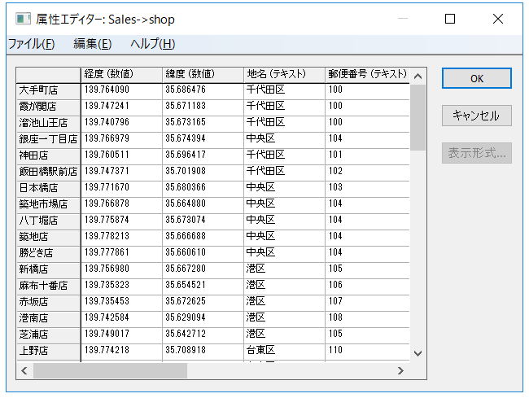
Task: Click longitude cell 139.756980
Action: [x=121, y=270]
